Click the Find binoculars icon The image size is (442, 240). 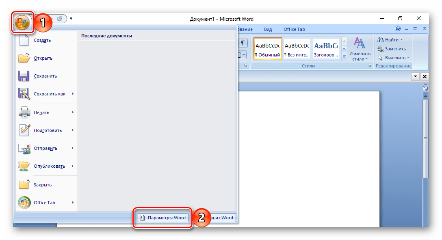pyautogui.click(x=381, y=40)
